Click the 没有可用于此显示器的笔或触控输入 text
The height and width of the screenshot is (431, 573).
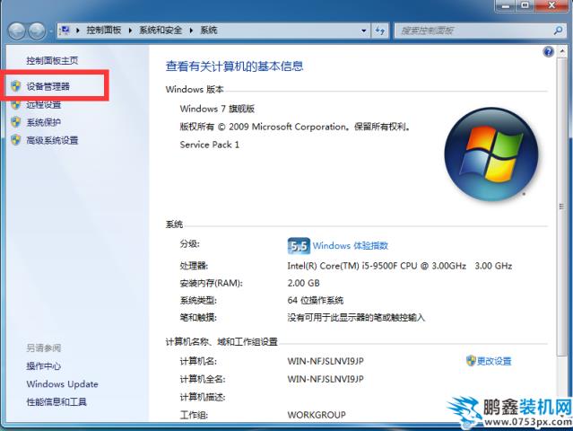click(x=356, y=317)
